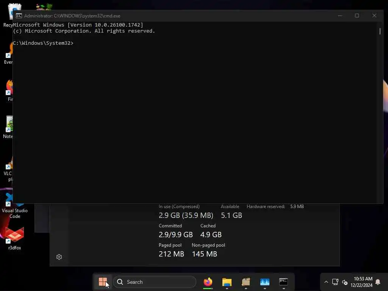Click the Microsoft Corporation copyright line
The width and height of the screenshot is (388, 291).
(x=84, y=31)
